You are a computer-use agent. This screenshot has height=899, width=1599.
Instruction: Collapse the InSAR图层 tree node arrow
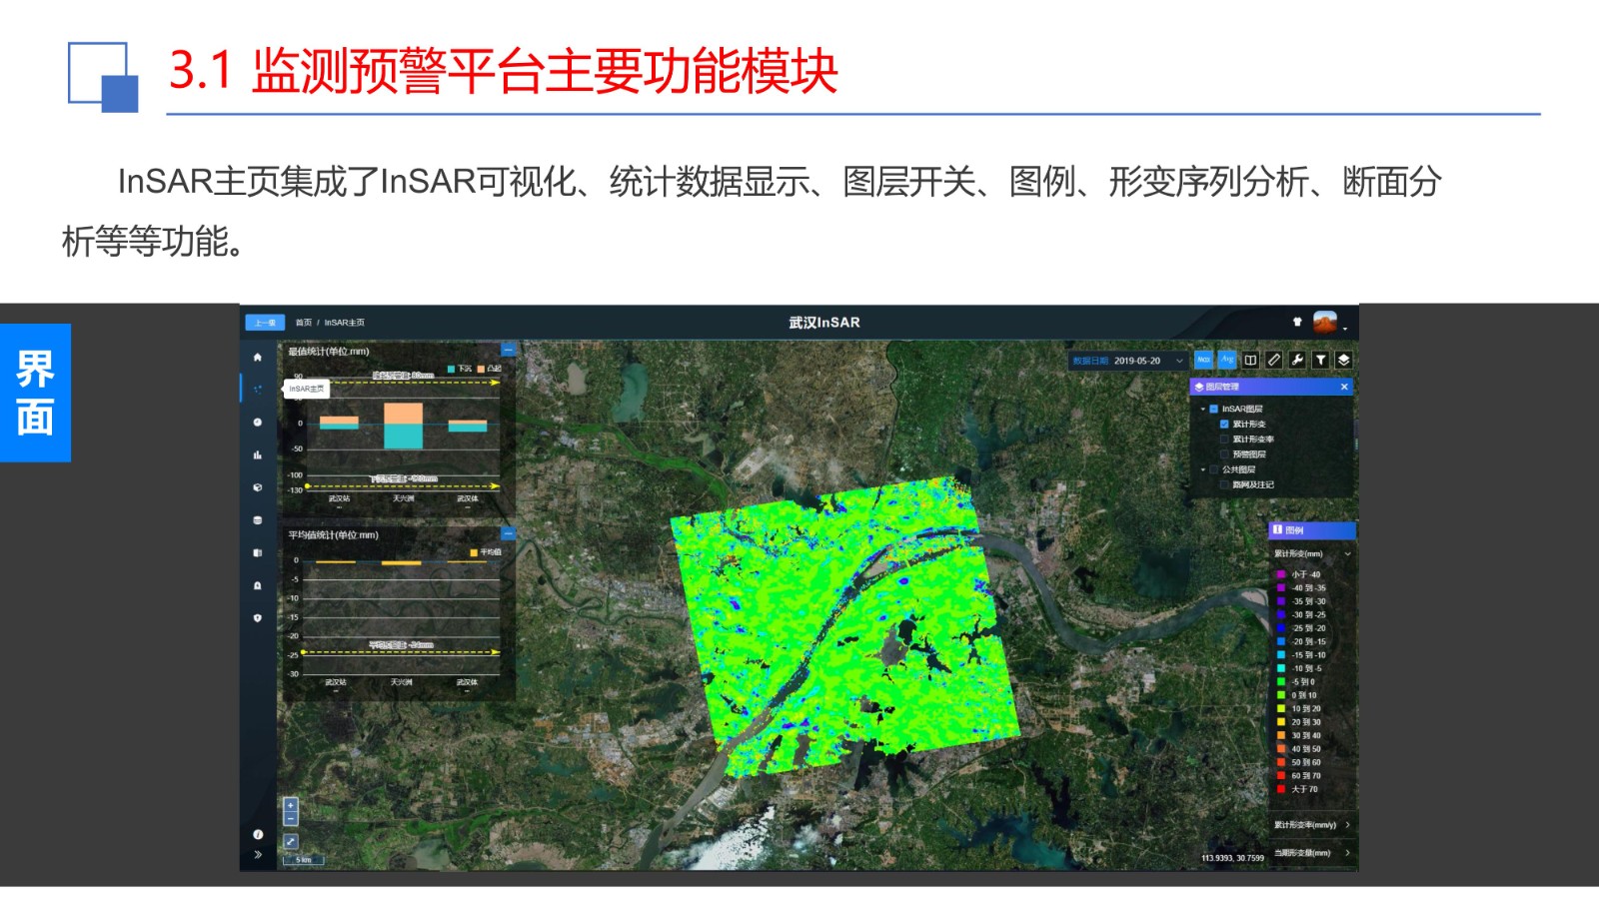(1202, 410)
